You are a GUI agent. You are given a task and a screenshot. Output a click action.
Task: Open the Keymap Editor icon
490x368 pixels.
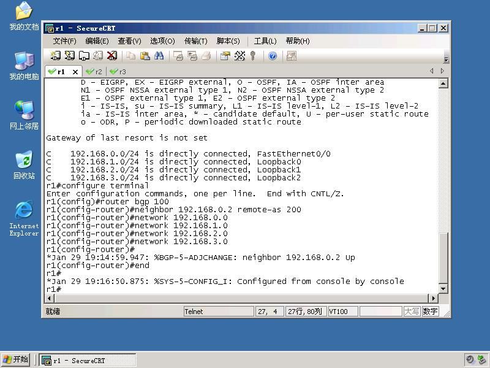[239, 56]
